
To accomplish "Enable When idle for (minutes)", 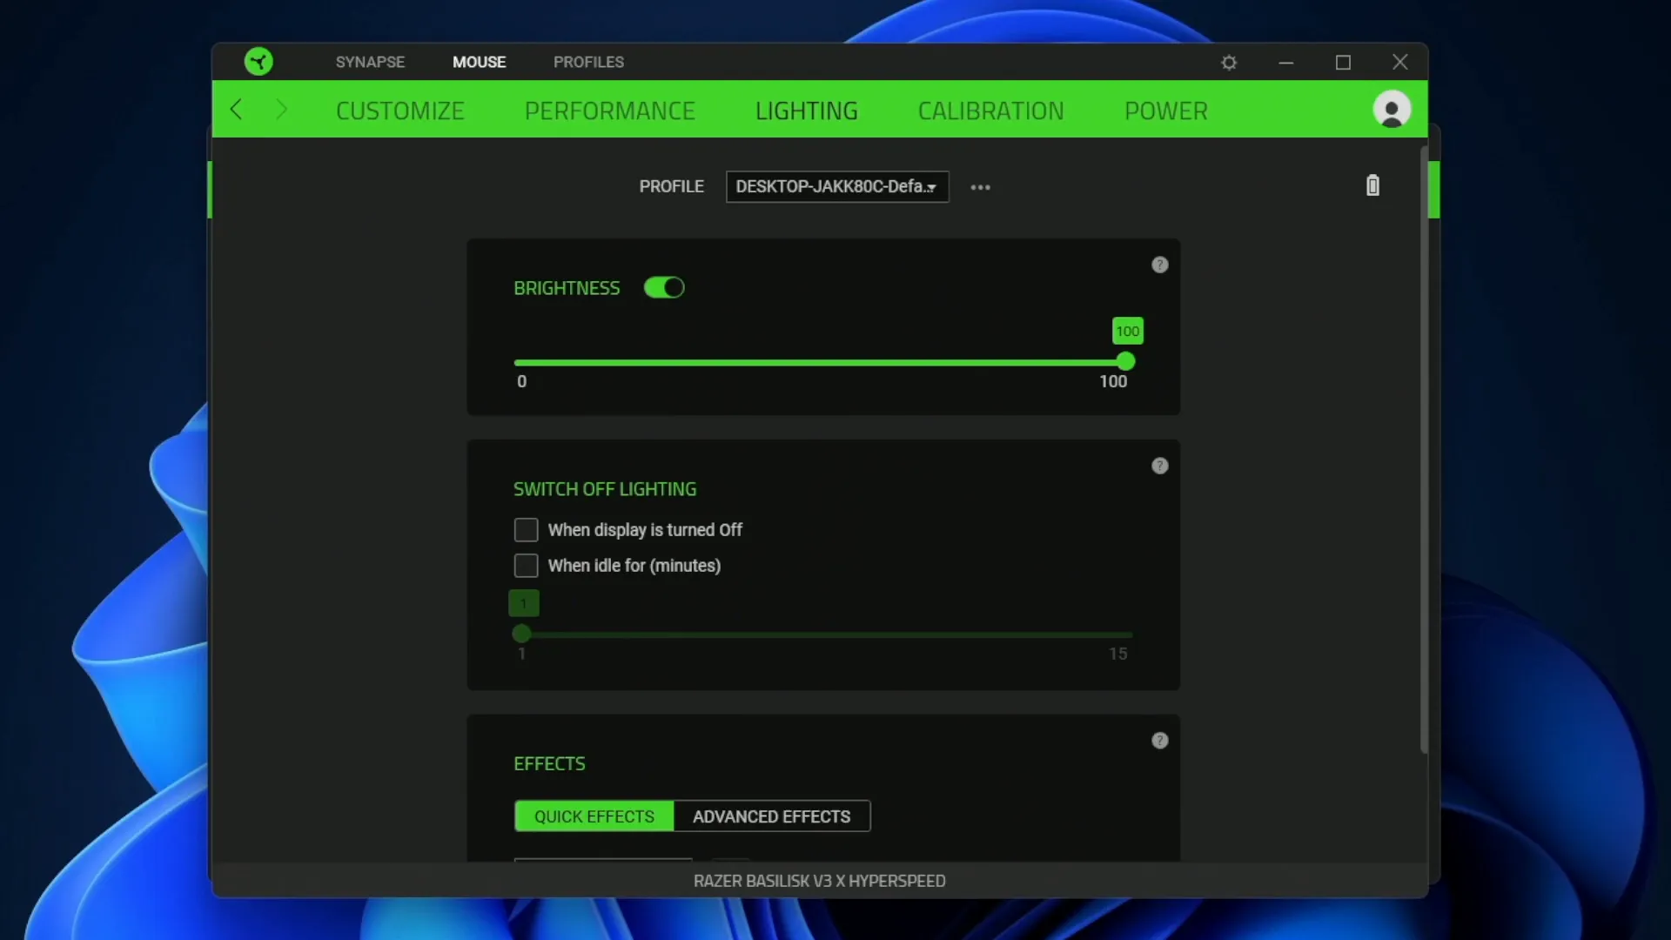I will pyautogui.click(x=526, y=566).
